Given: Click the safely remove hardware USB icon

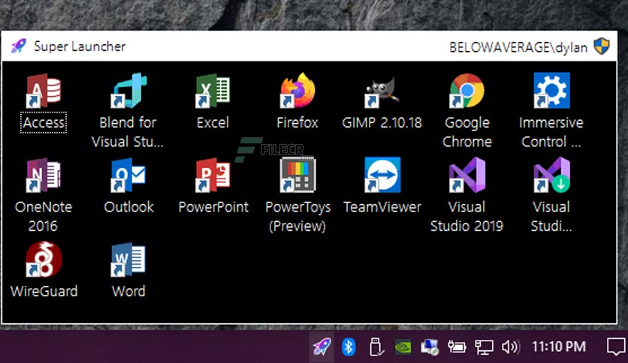Looking at the screenshot, I should [376, 346].
